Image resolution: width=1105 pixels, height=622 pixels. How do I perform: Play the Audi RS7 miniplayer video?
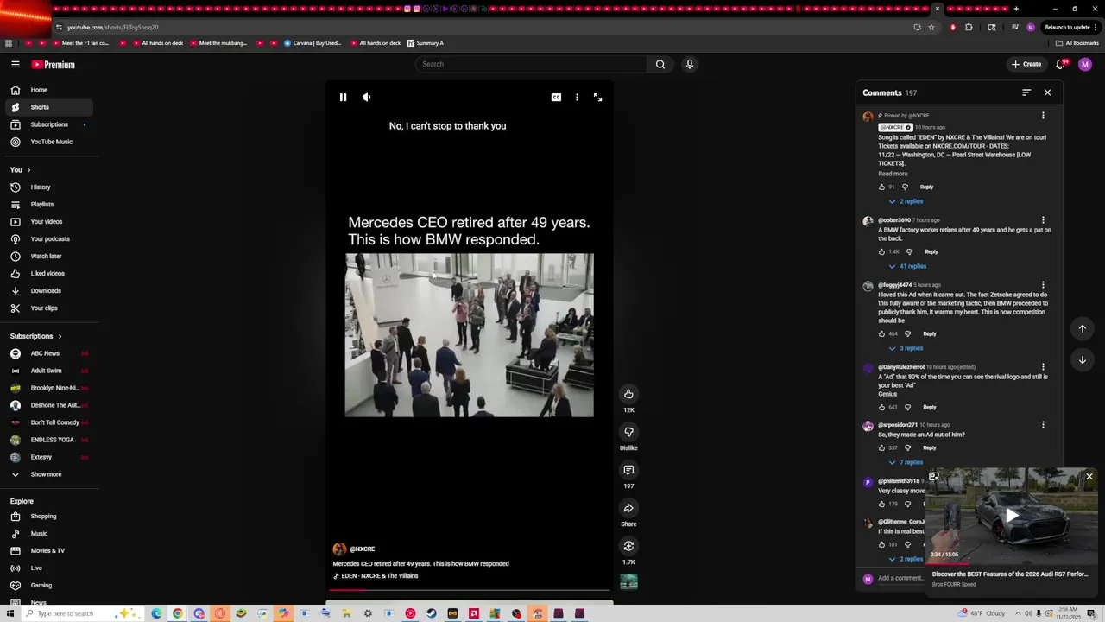tap(1012, 516)
